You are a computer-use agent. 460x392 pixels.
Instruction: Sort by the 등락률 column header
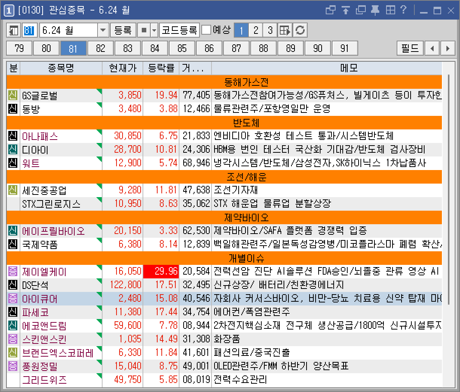161,68
